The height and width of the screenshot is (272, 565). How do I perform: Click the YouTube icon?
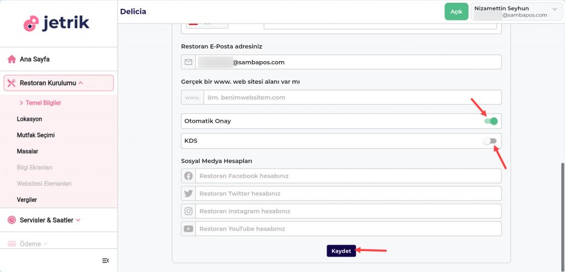pos(188,229)
